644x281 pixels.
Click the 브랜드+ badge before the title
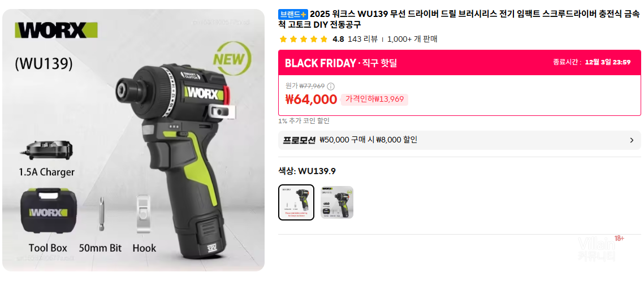[293, 14]
